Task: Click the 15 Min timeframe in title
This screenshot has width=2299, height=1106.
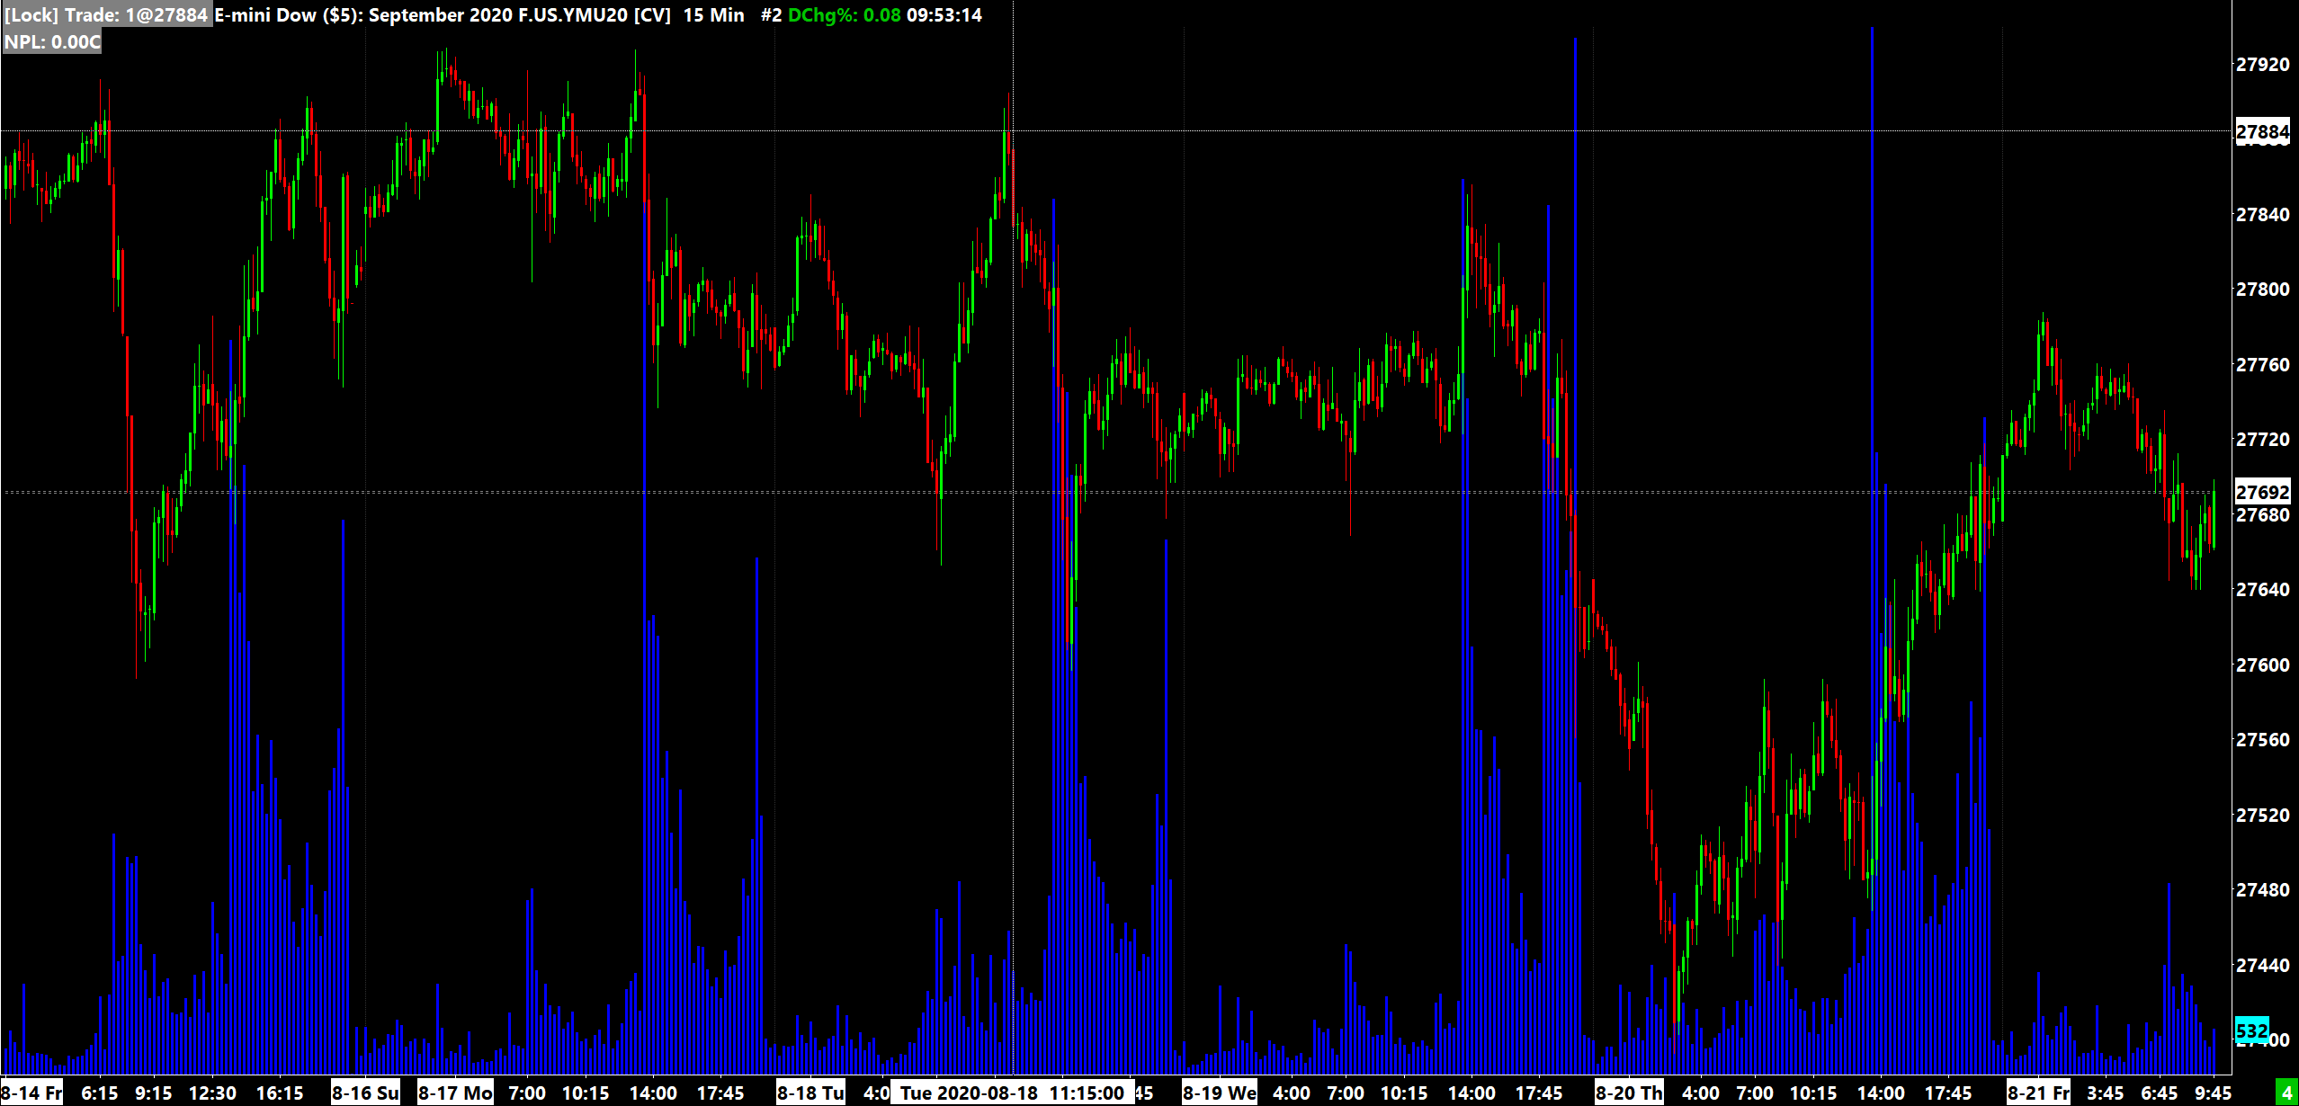Action: tap(713, 15)
